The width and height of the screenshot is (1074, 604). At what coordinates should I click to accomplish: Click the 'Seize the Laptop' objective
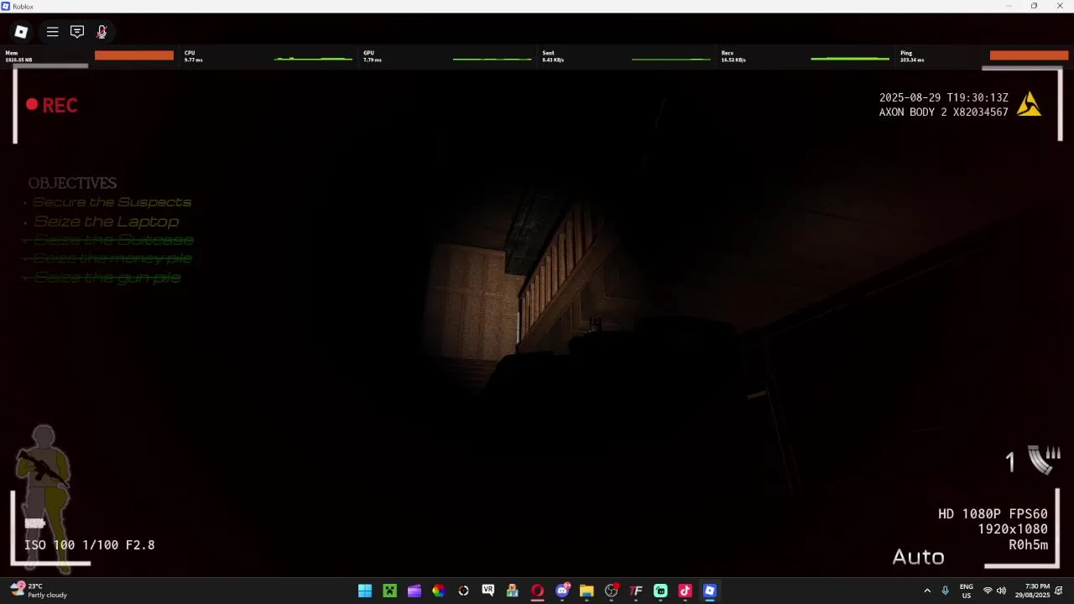106,221
